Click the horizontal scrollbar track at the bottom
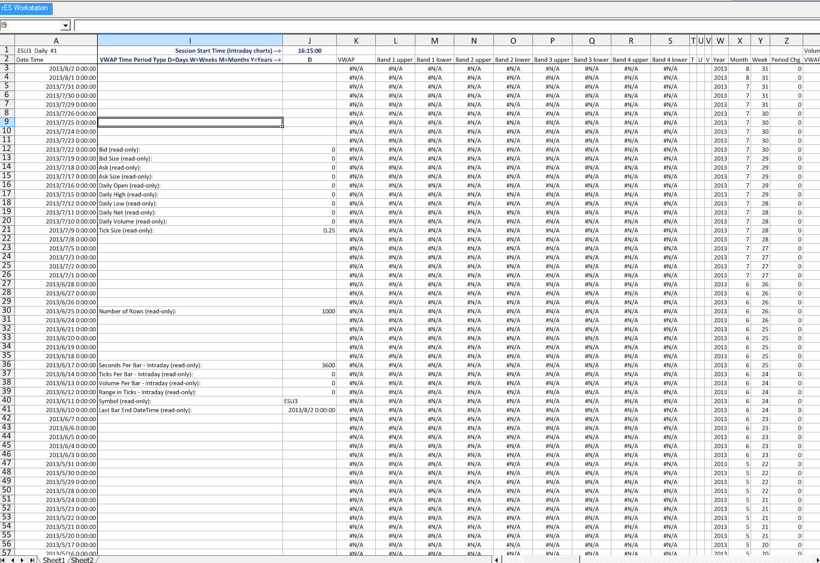The image size is (820, 563). [659, 559]
